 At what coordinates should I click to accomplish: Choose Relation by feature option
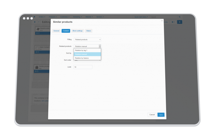87,58
